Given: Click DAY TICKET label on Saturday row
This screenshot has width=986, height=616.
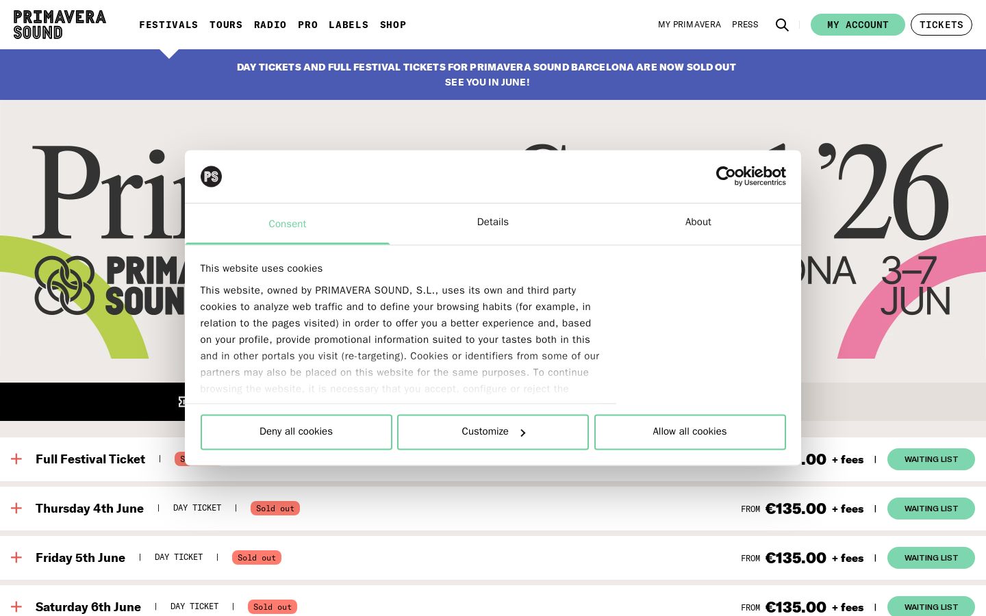Looking at the screenshot, I should 194,606.
